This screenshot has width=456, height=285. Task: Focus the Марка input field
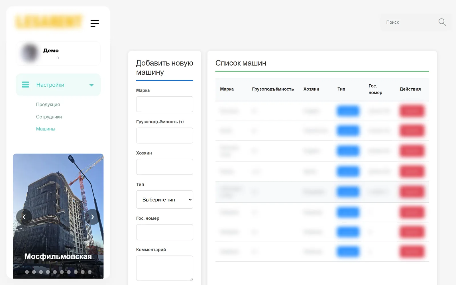coord(165,104)
